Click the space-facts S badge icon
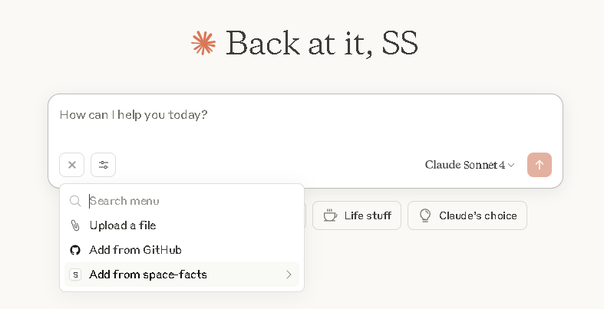 coord(75,274)
